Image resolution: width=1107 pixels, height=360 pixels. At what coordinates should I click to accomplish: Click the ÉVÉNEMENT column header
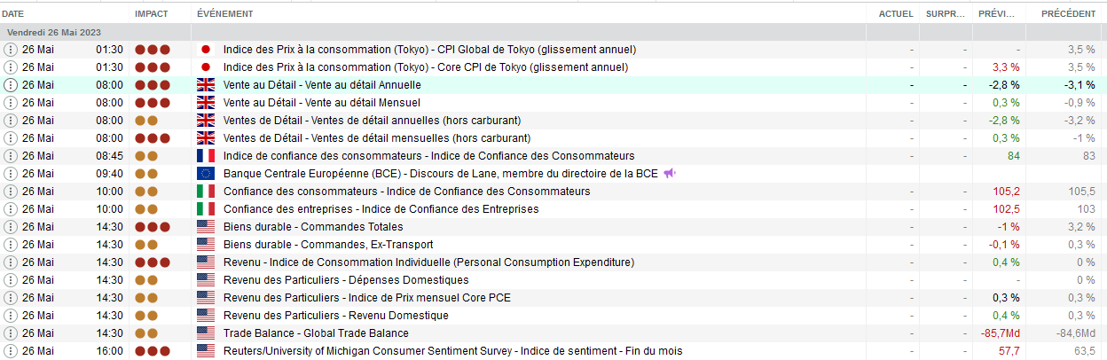click(x=224, y=14)
